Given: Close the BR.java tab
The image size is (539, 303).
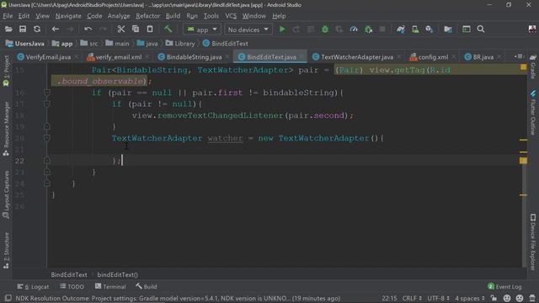Looking at the screenshot, I should click(499, 57).
